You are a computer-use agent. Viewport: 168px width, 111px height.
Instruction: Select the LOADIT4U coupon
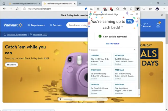pyautogui.click(x=100, y=59)
